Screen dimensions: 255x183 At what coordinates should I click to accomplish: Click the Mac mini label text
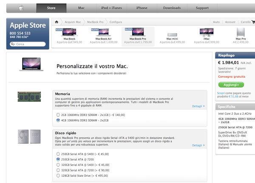(172, 39)
